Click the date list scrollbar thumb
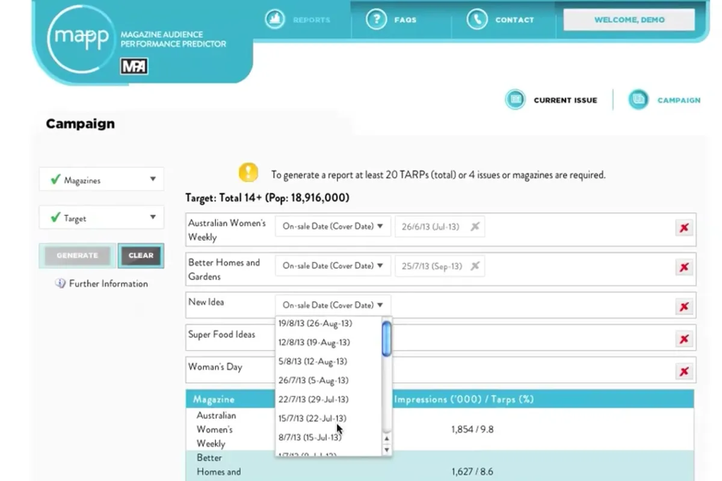Viewport: 722px width, 481px height. tap(386, 338)
